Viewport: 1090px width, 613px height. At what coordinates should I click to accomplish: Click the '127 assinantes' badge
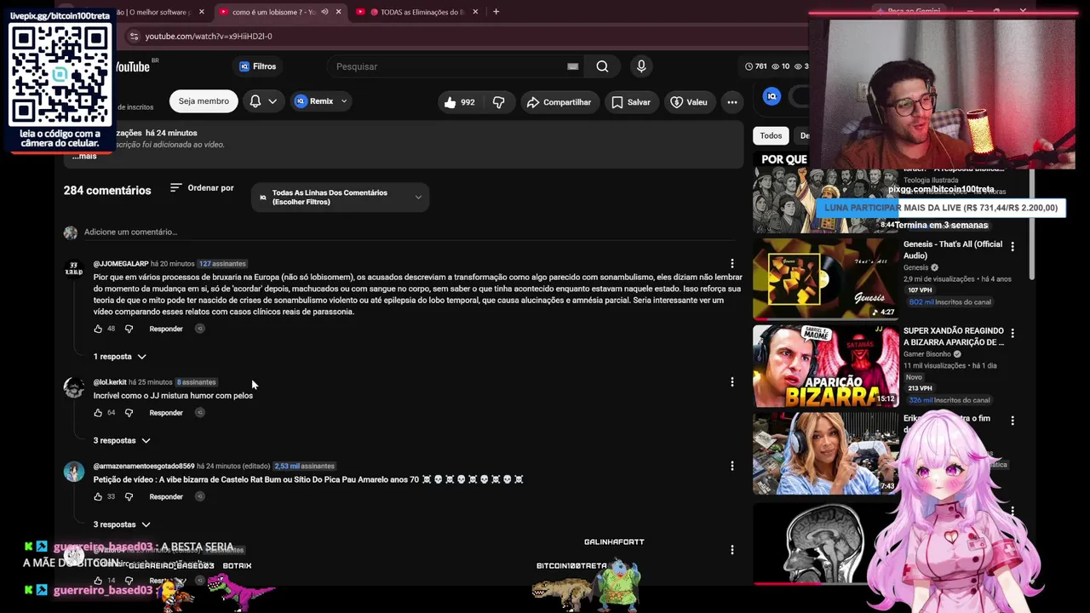click(221, 264)
